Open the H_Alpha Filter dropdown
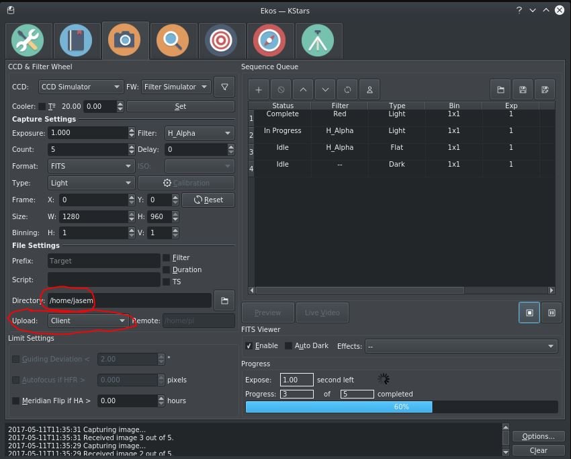This screenshot has height=459, width=571. 200,133
